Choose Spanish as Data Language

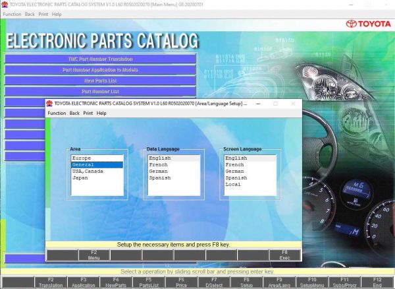point(174,178)
